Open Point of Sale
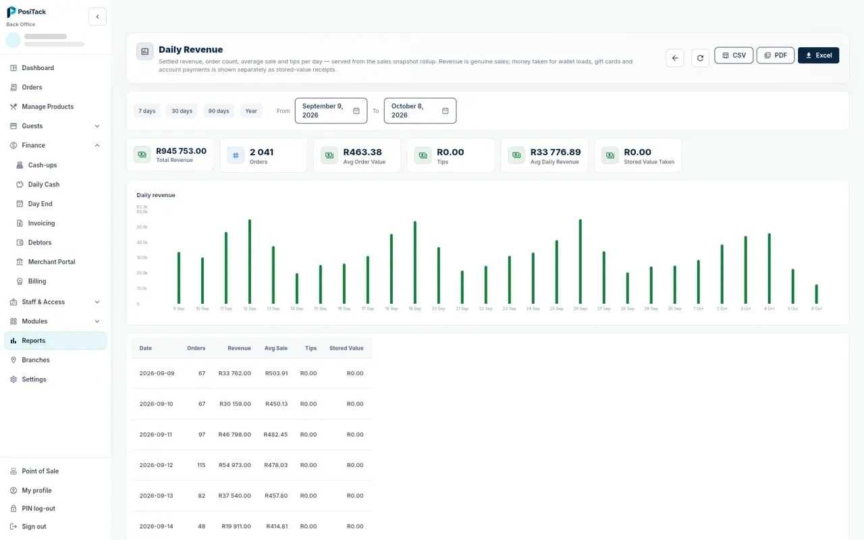864x540 pixels. point(55,471)
